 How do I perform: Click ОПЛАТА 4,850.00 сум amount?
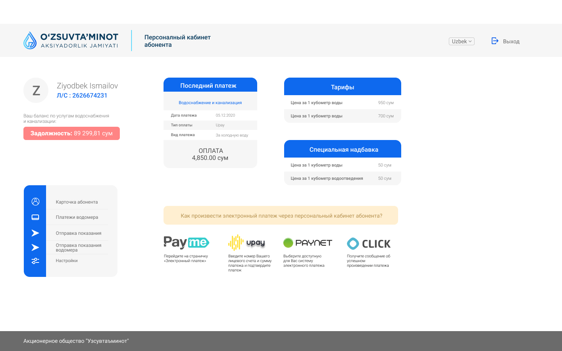point(210,154)
